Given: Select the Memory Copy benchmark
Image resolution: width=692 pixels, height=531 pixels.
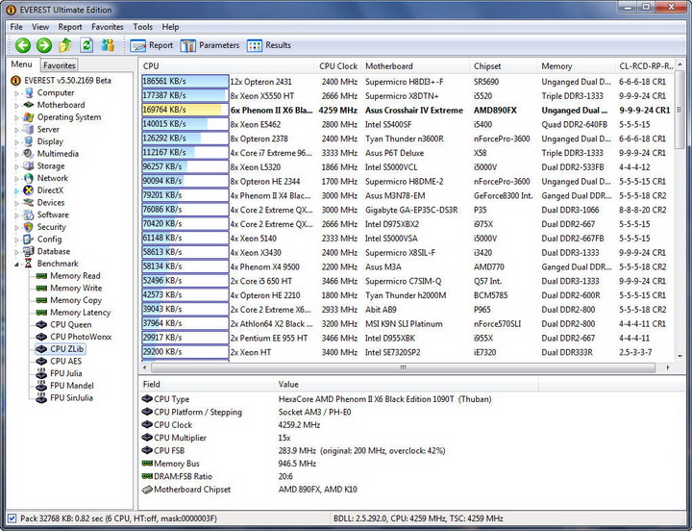Looking at the screenshot, I should pyautogui.click(x=76, y=300).
